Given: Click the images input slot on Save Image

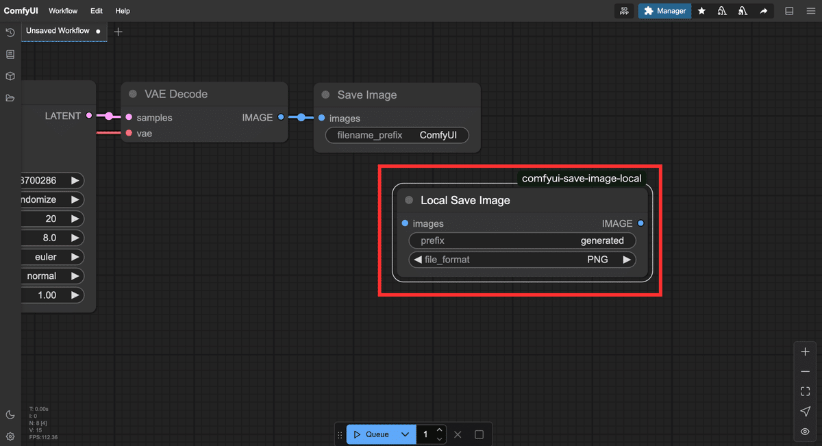Looking at the screenshot, I should click(x=322, y=118).
